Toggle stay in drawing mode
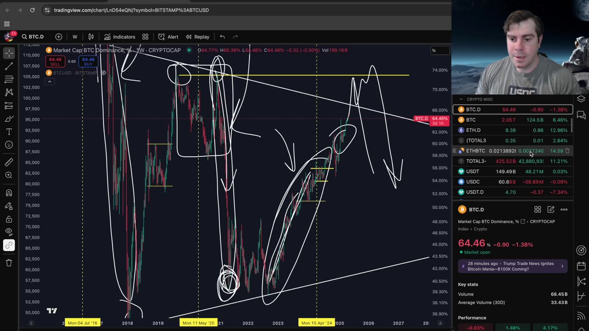Viewport: 589px width, 331px height. [9, 206]
